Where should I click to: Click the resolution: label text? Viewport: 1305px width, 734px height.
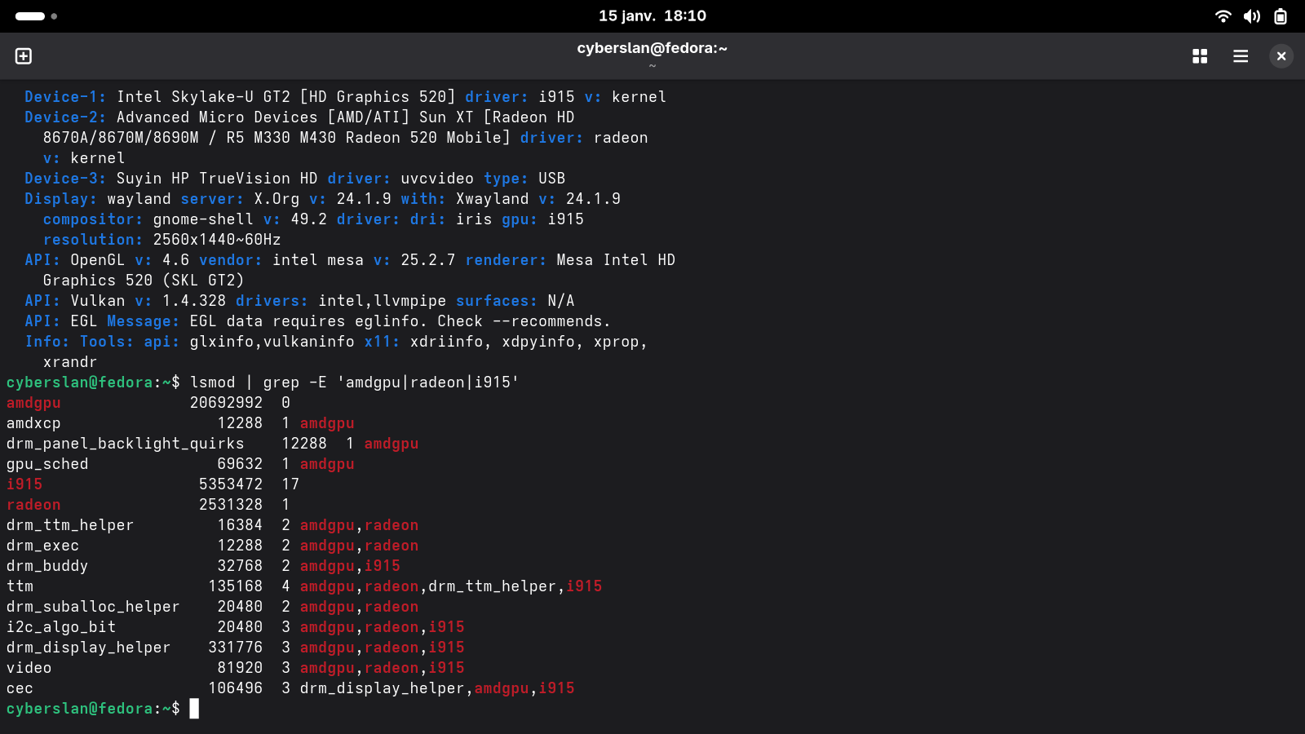(x=92, y=240)
